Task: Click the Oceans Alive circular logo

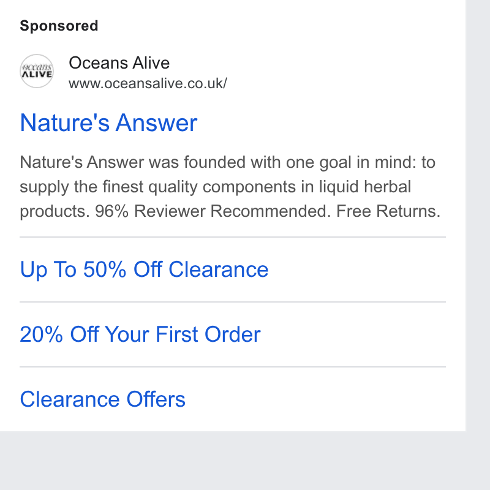Action: click(37, 71)
